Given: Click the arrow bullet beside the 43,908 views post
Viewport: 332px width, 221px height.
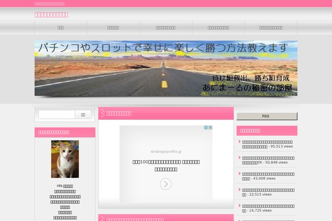Looking at the screenshot, I should pos(240,173).
